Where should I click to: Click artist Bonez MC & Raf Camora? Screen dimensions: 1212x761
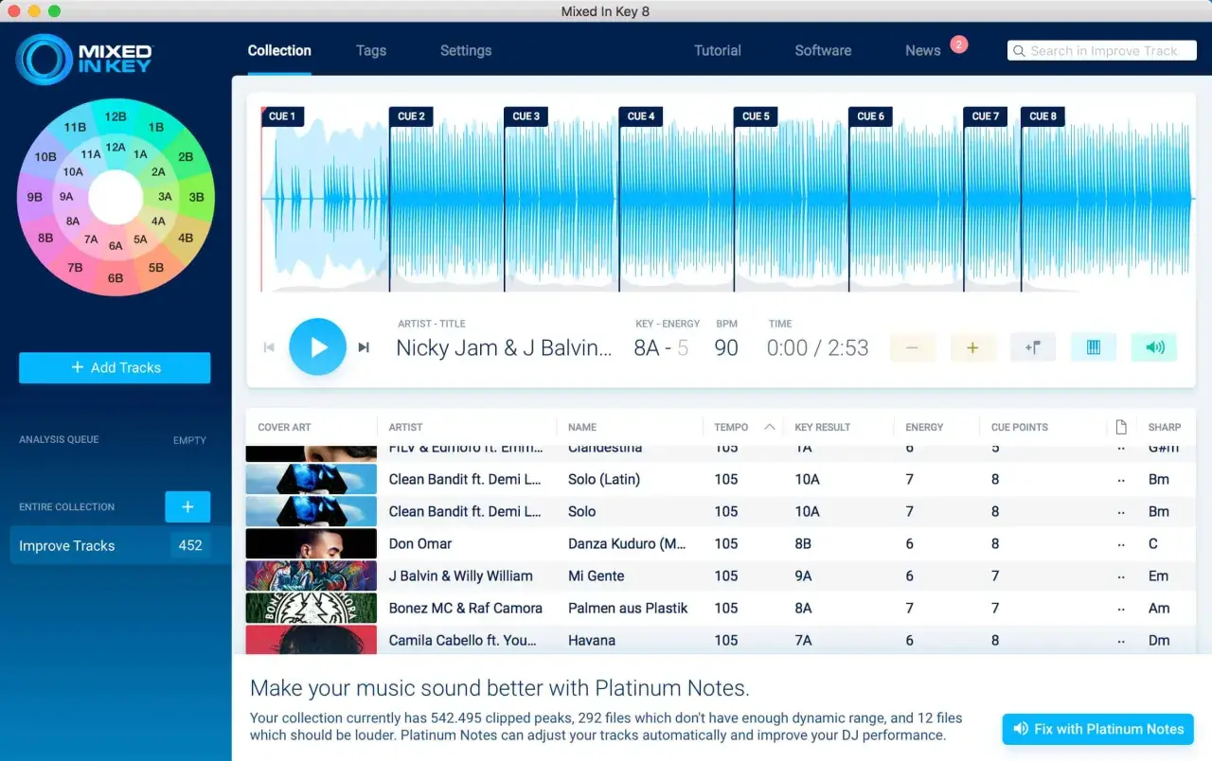[465, 608]
